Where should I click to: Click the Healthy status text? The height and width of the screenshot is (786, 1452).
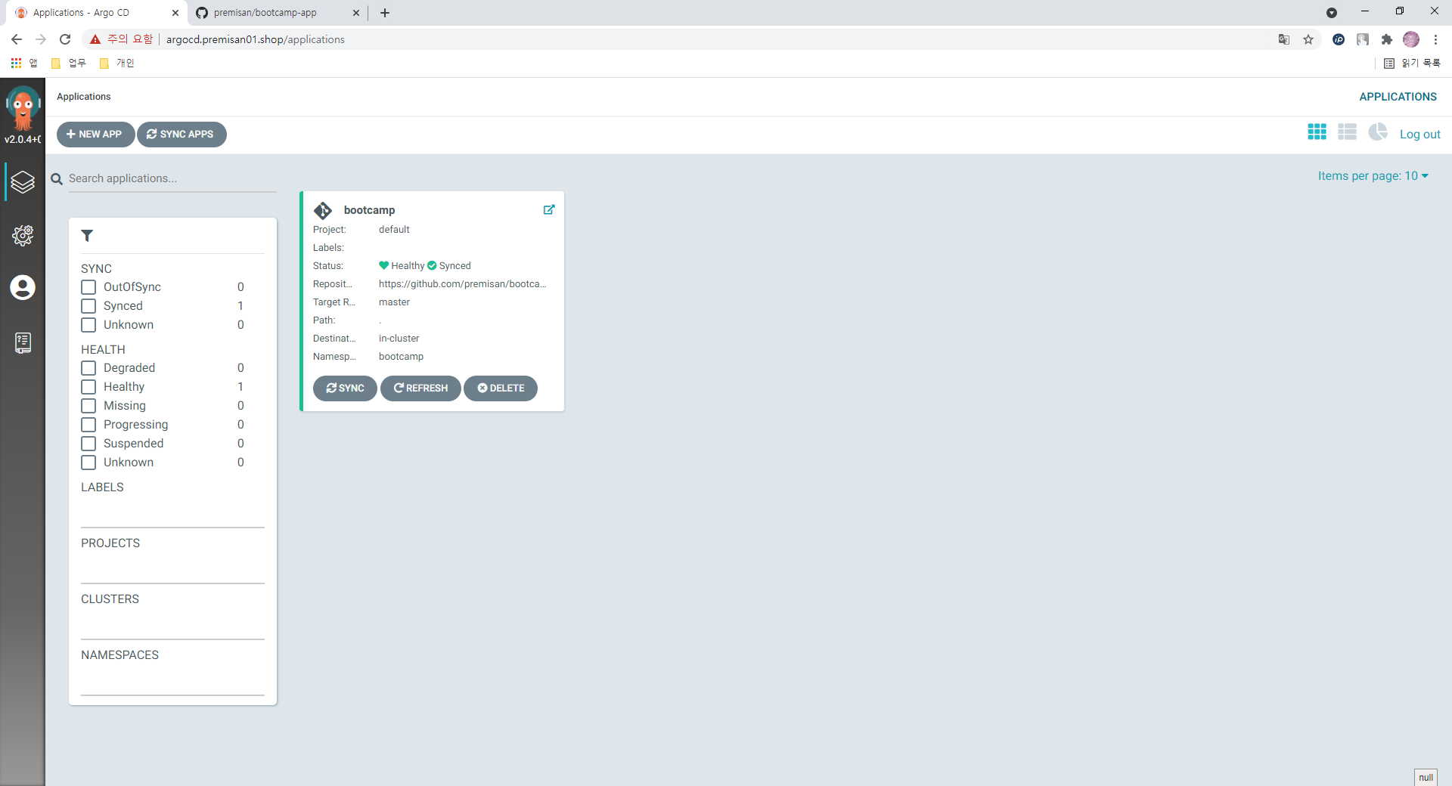408,266
